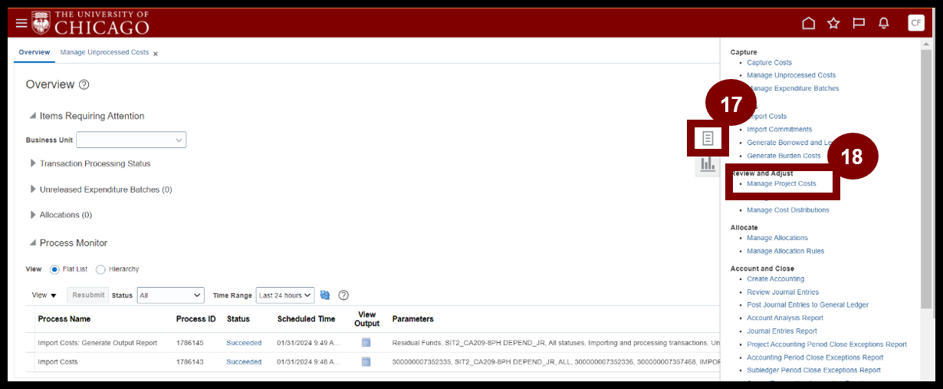Sort by Process Name column header
Viewport: 943px width, 389px height.
(x=64, y=319)
